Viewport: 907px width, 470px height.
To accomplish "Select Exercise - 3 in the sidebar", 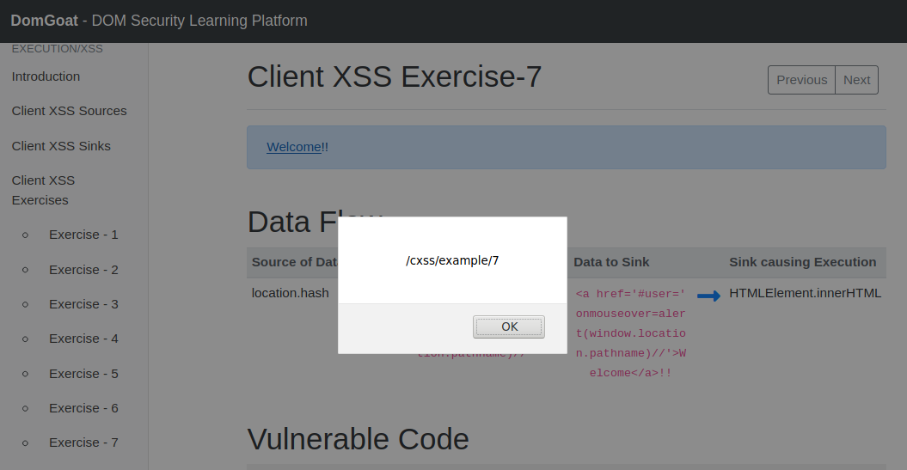I will point(83,304).
